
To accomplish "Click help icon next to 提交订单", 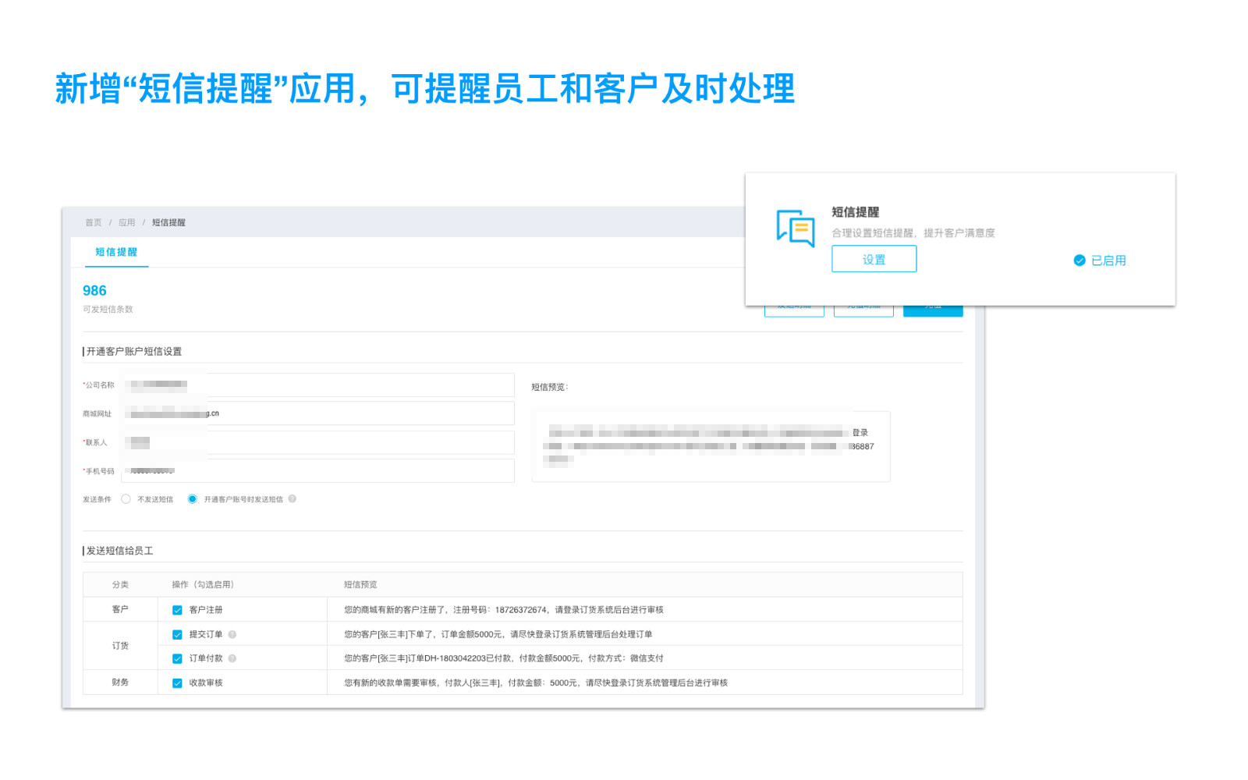I will [232, 634].
